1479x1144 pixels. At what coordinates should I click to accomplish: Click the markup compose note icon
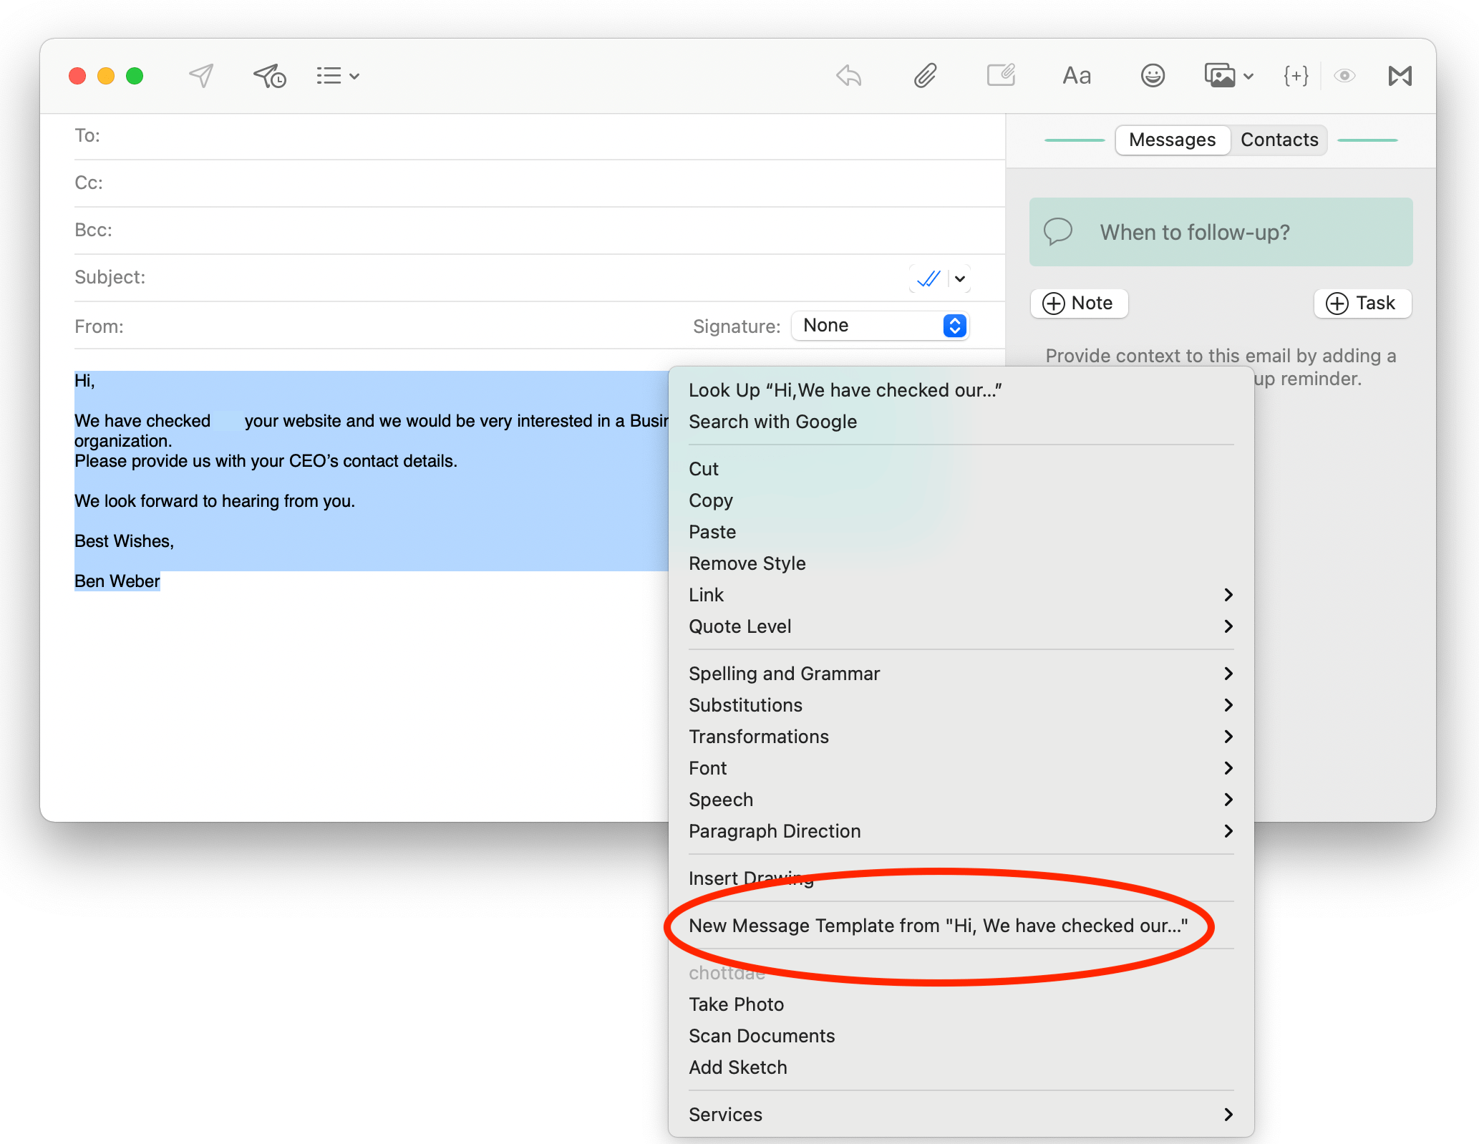pyautogui.click(x=1001, y=75)
